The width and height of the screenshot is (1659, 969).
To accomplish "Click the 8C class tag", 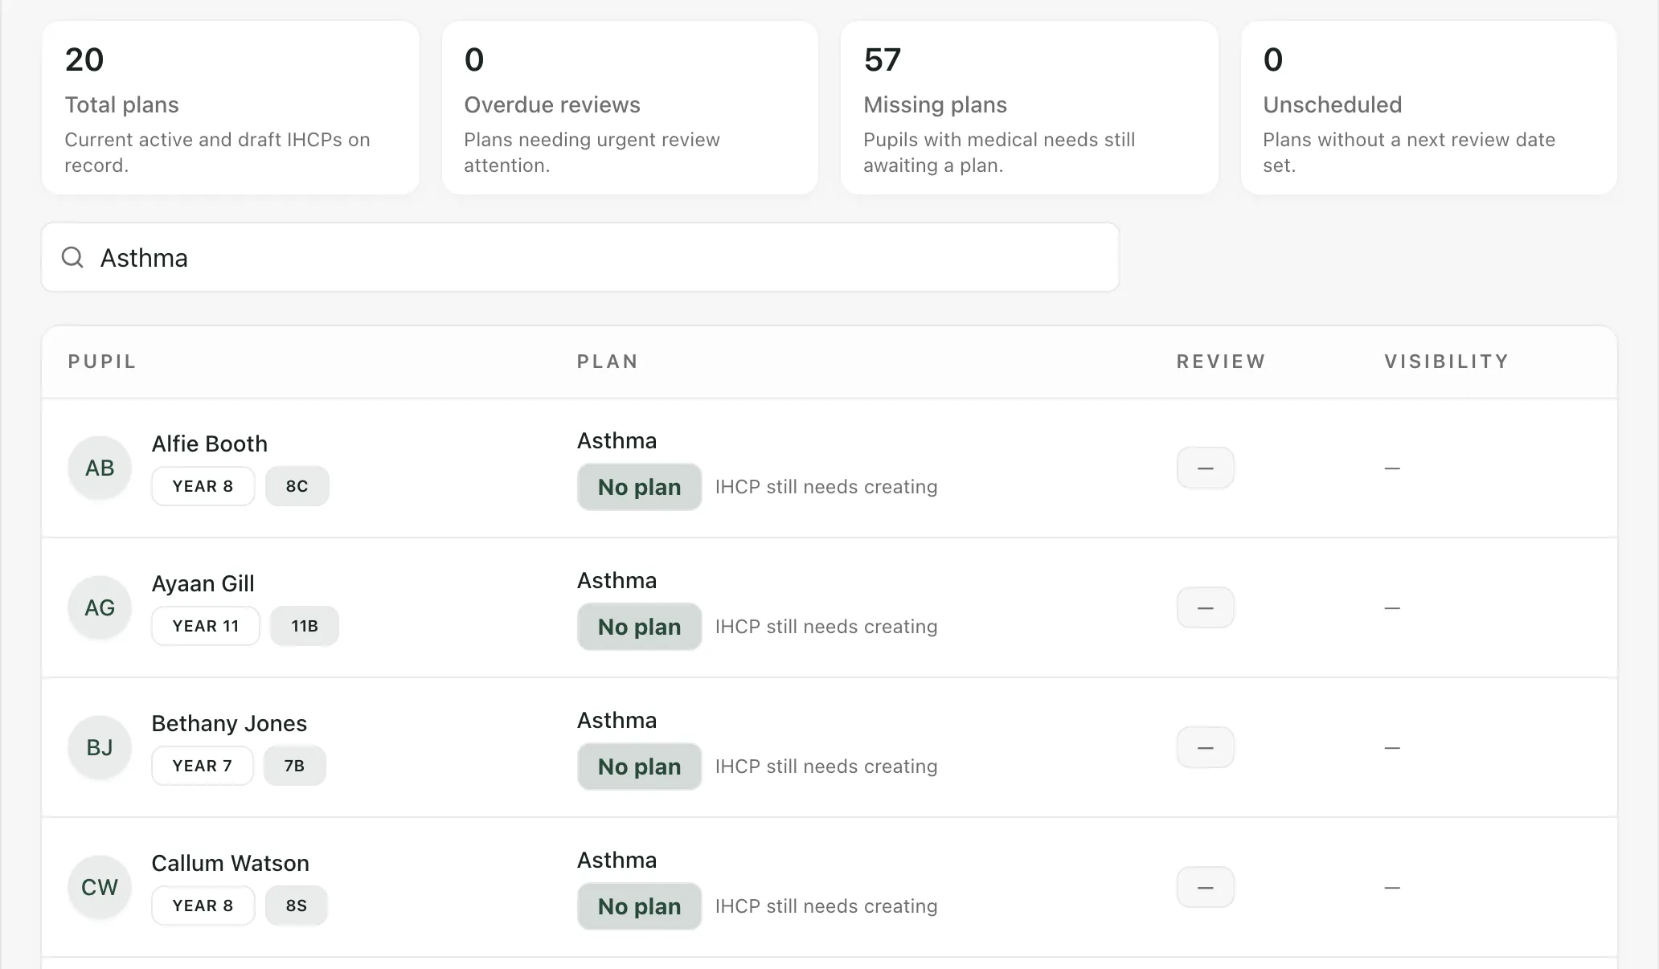I will pos(297,486).
